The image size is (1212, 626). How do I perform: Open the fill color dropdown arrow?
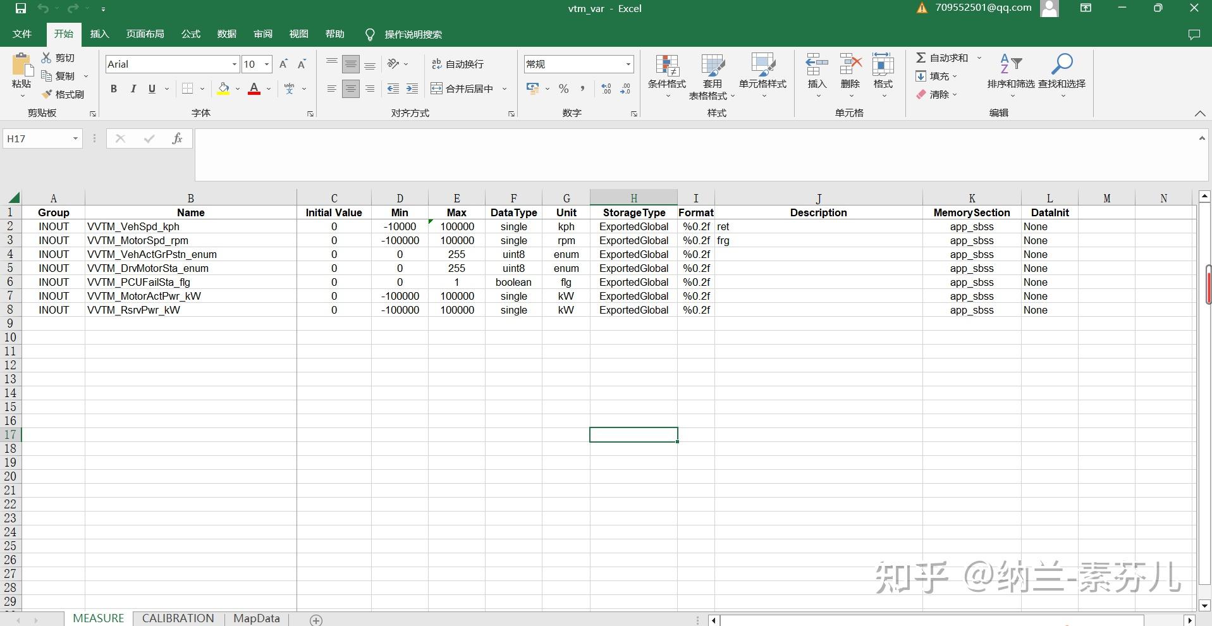(237, 89)
